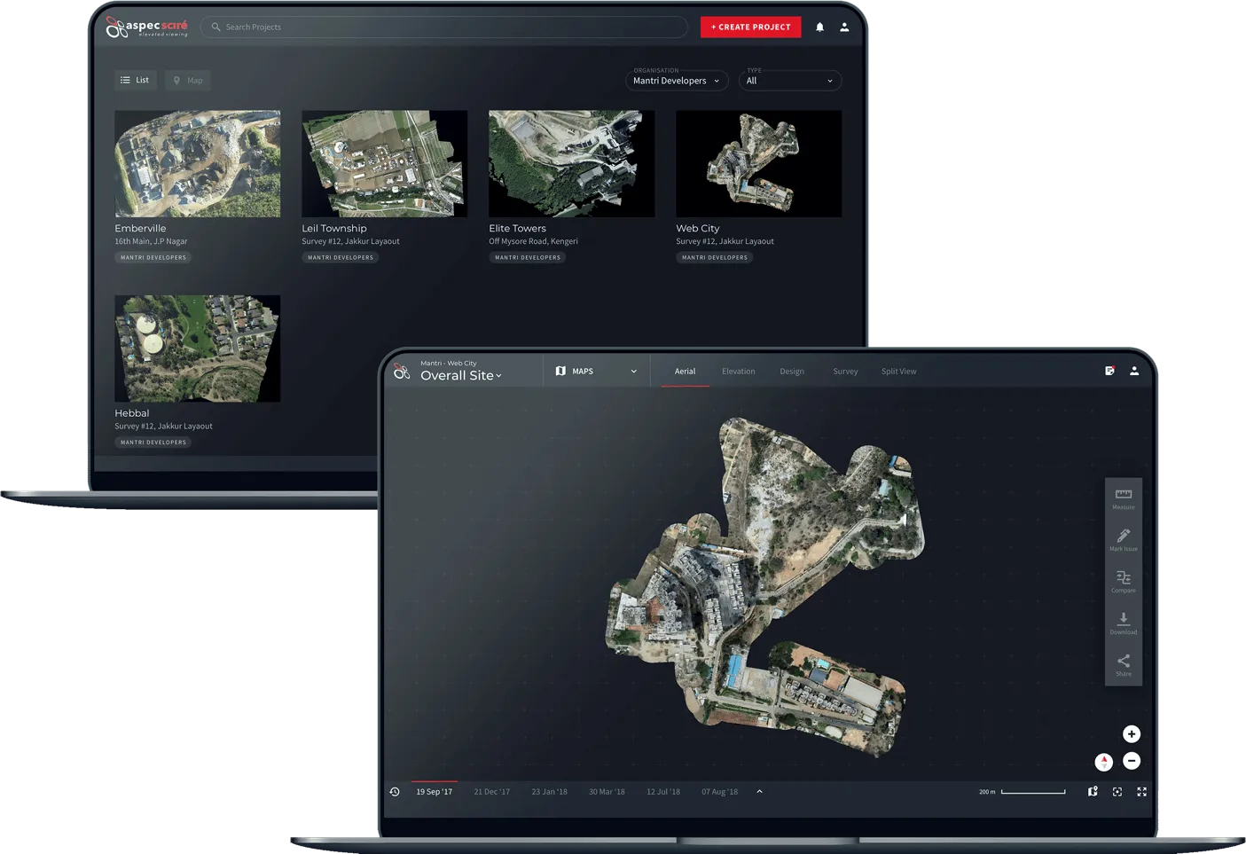Open the Leil Township project thumbnail
The height and width of the screenshot is (854, 1246).
tap(384, 164)
